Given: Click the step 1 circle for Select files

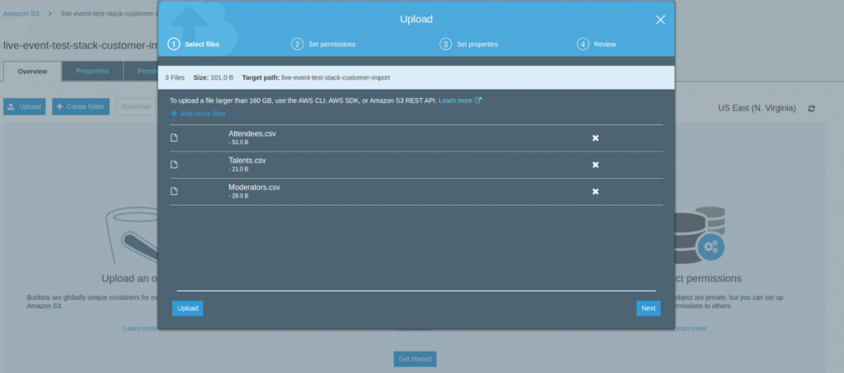Looking at the screenshot, I should tap(173, 44).
